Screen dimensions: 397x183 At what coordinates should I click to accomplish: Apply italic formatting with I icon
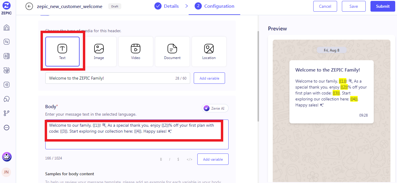click(170, 159)
